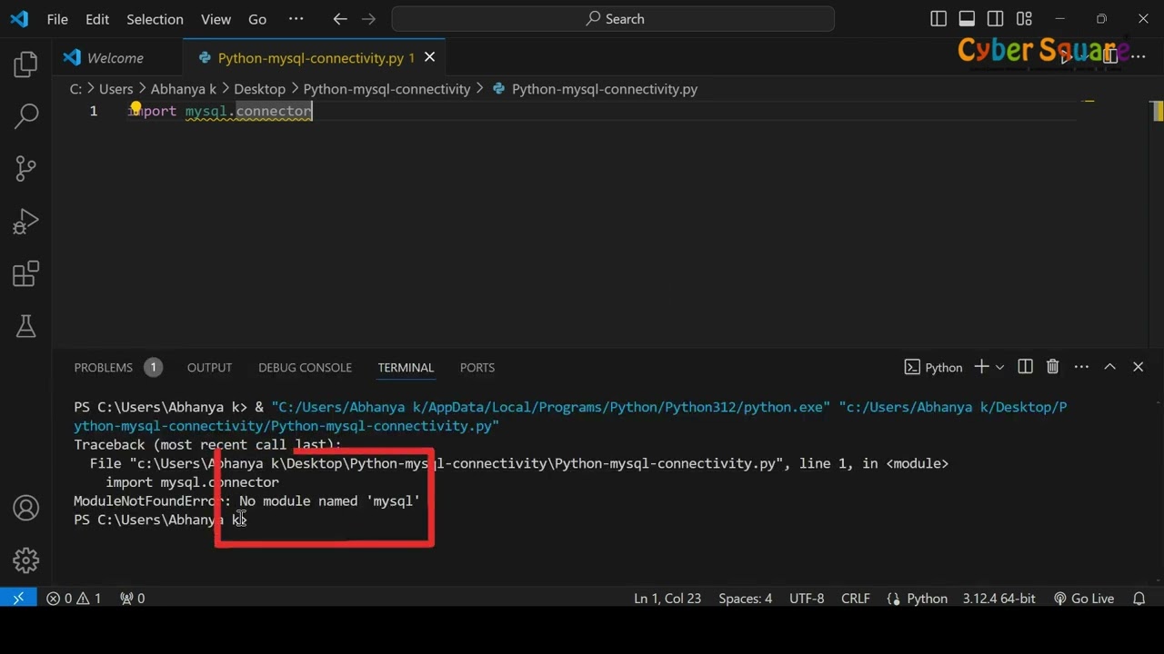The image size is (1164, 654).
Task: Toggle the secondary side bar layout
Action: [996, 19]
